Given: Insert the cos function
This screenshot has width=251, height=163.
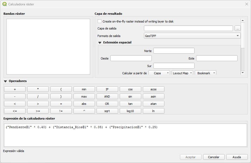Looking at the screenshot, I should 130,89.
